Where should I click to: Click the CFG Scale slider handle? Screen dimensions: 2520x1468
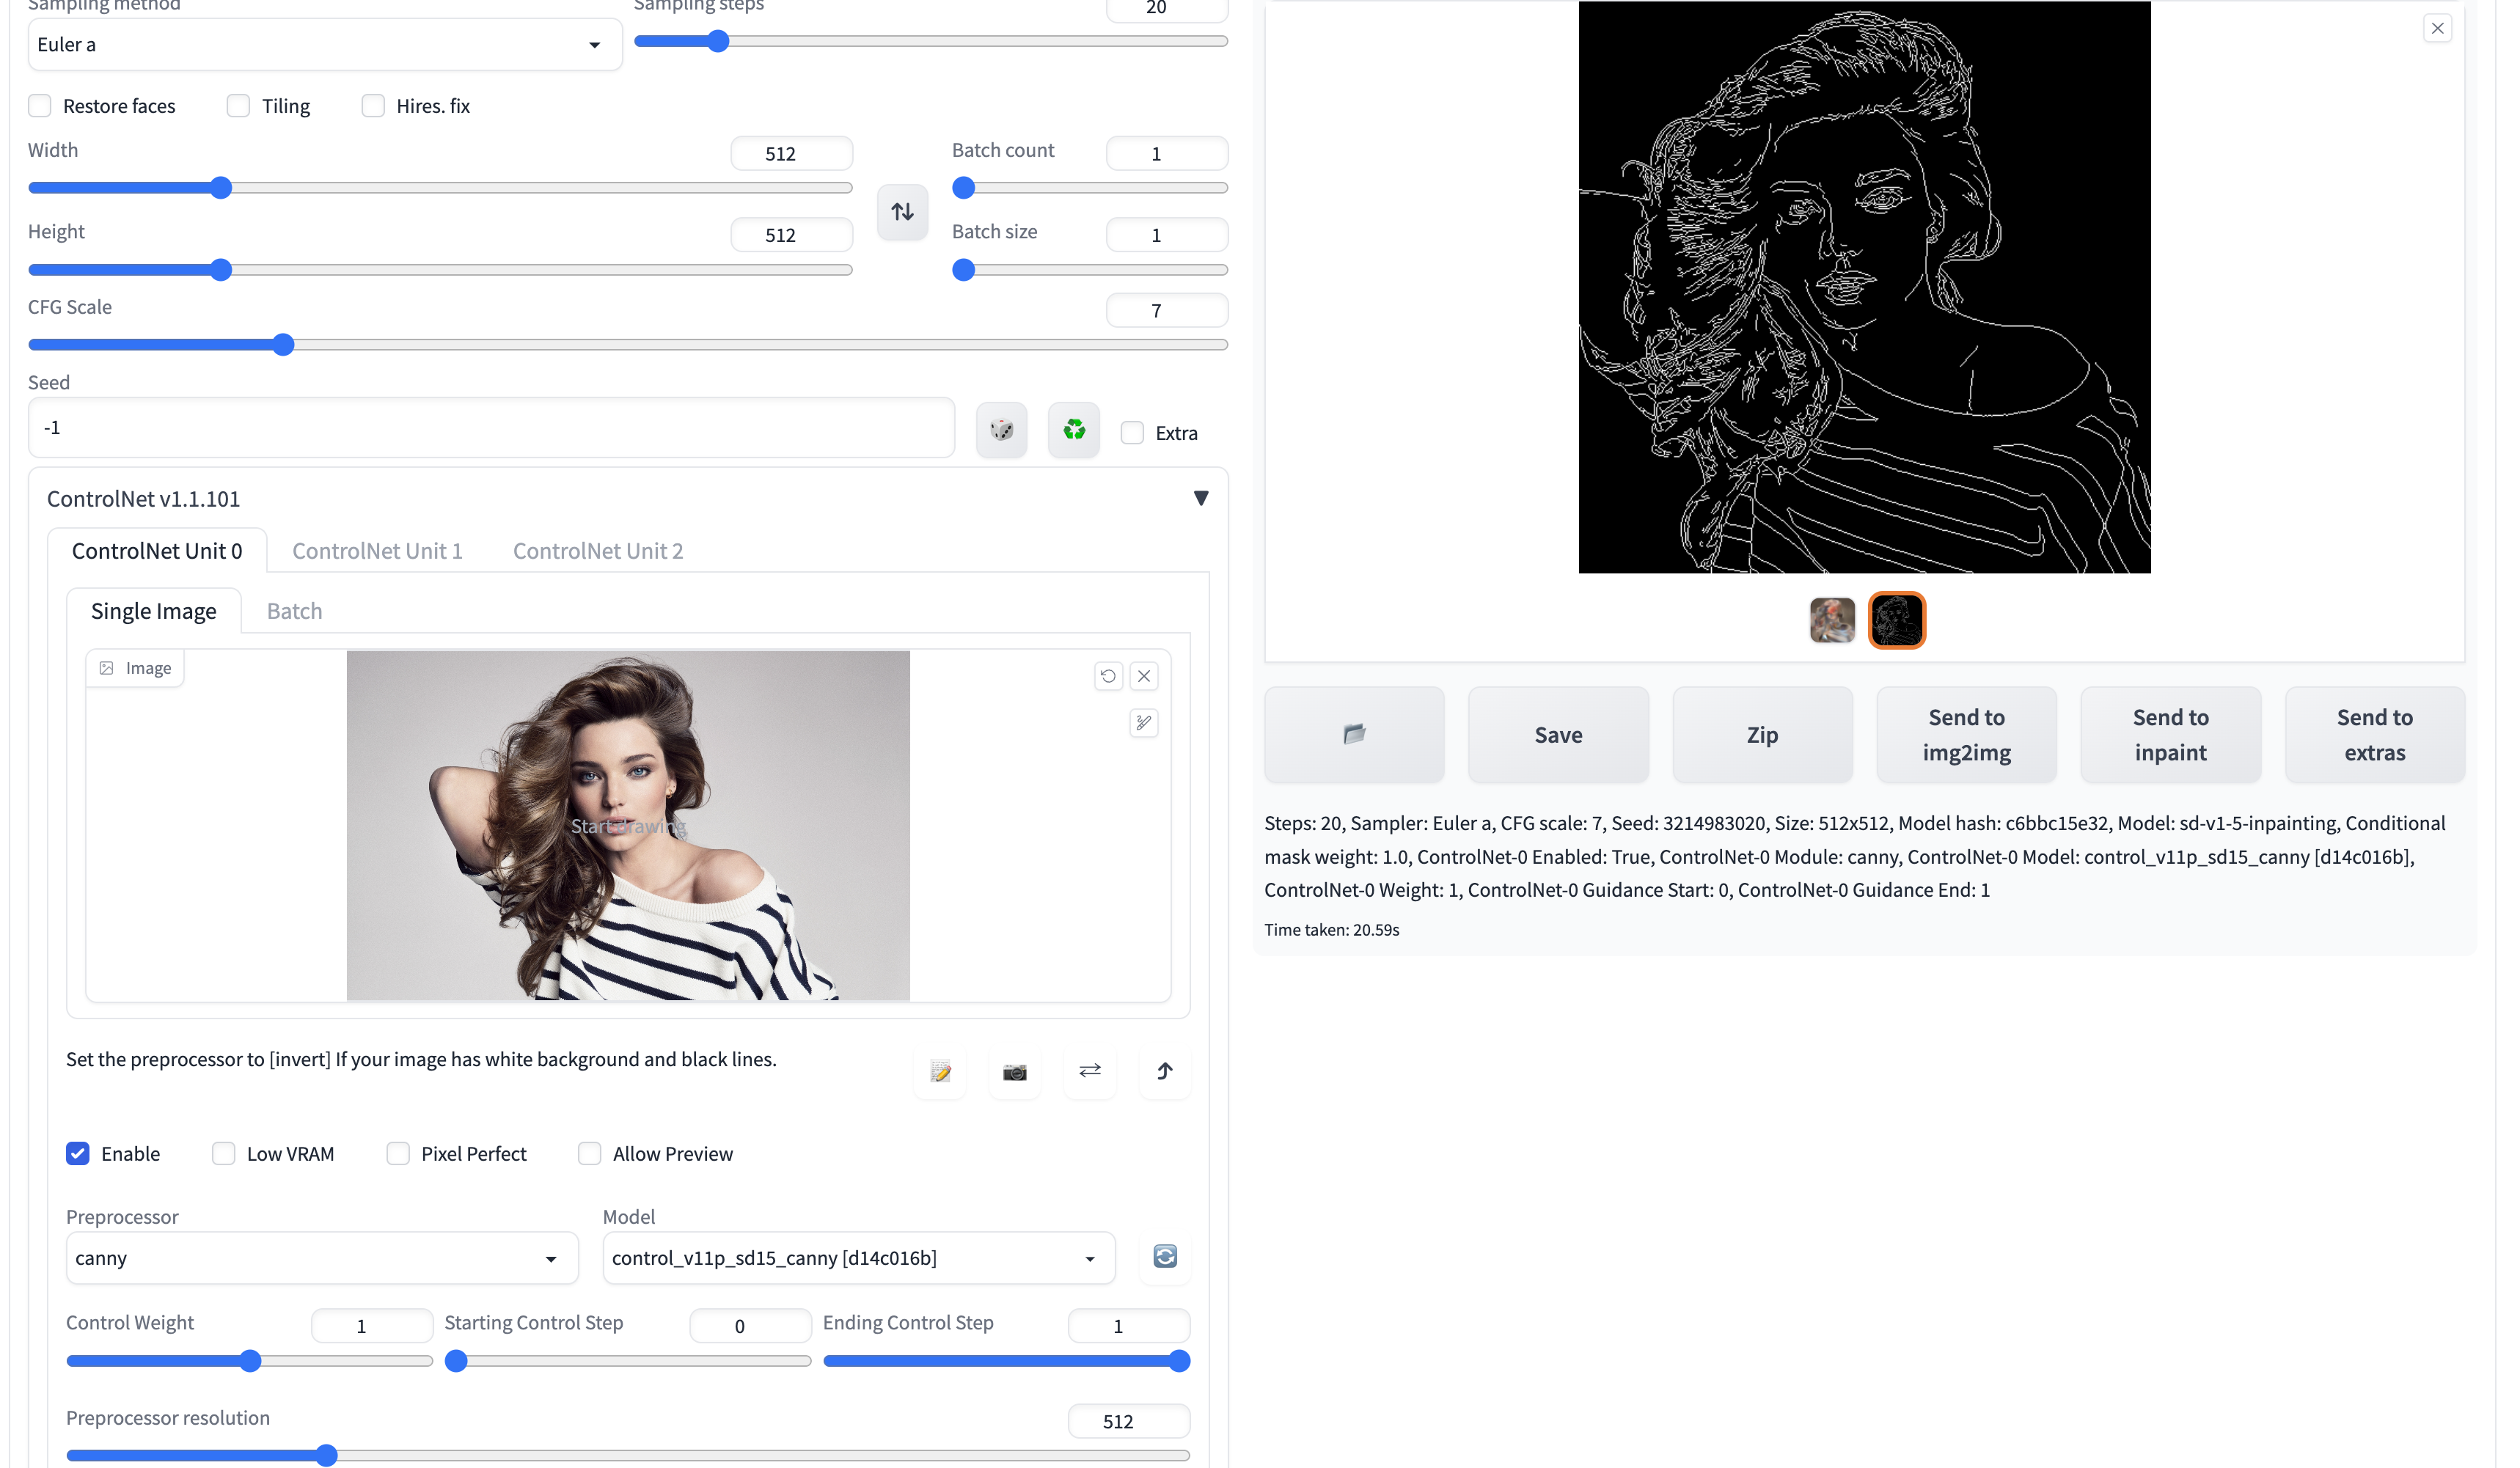pos(283,345)
